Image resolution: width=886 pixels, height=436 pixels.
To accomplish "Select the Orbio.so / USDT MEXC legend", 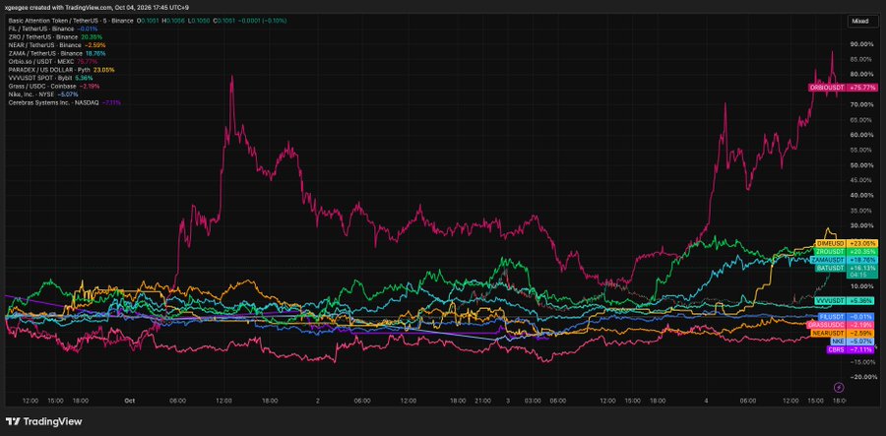I will tap(53, 61).
